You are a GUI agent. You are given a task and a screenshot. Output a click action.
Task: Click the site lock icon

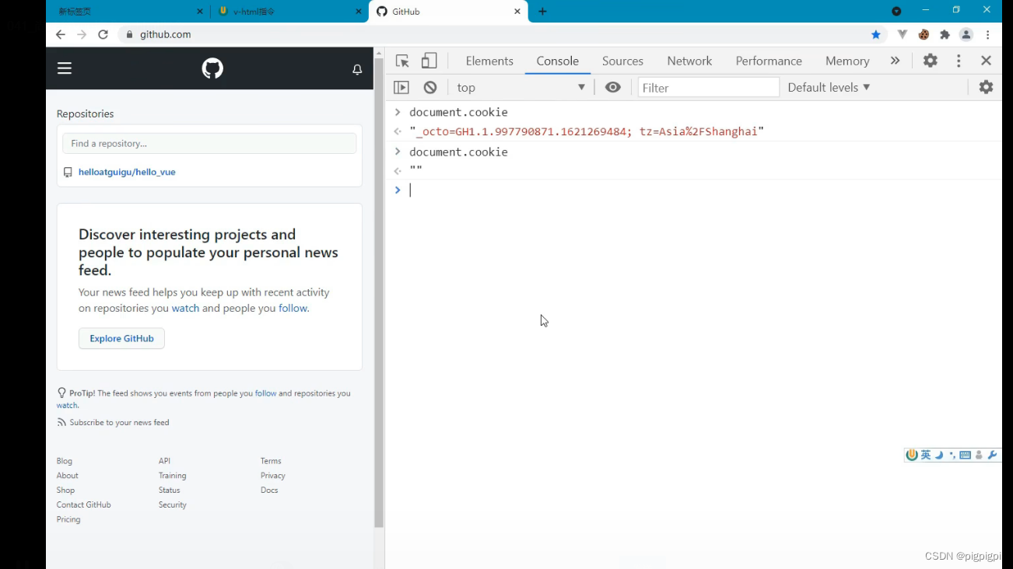pos(129,35)
